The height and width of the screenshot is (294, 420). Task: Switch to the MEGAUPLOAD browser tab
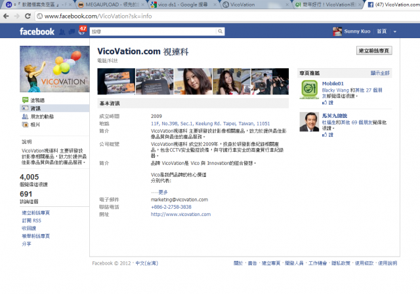(111, 5)
